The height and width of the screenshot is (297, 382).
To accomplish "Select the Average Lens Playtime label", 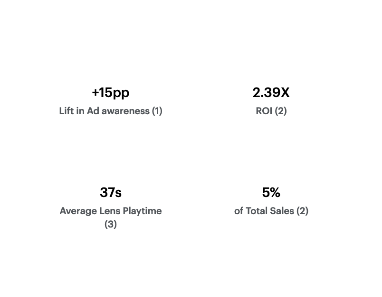I will 111,211.
